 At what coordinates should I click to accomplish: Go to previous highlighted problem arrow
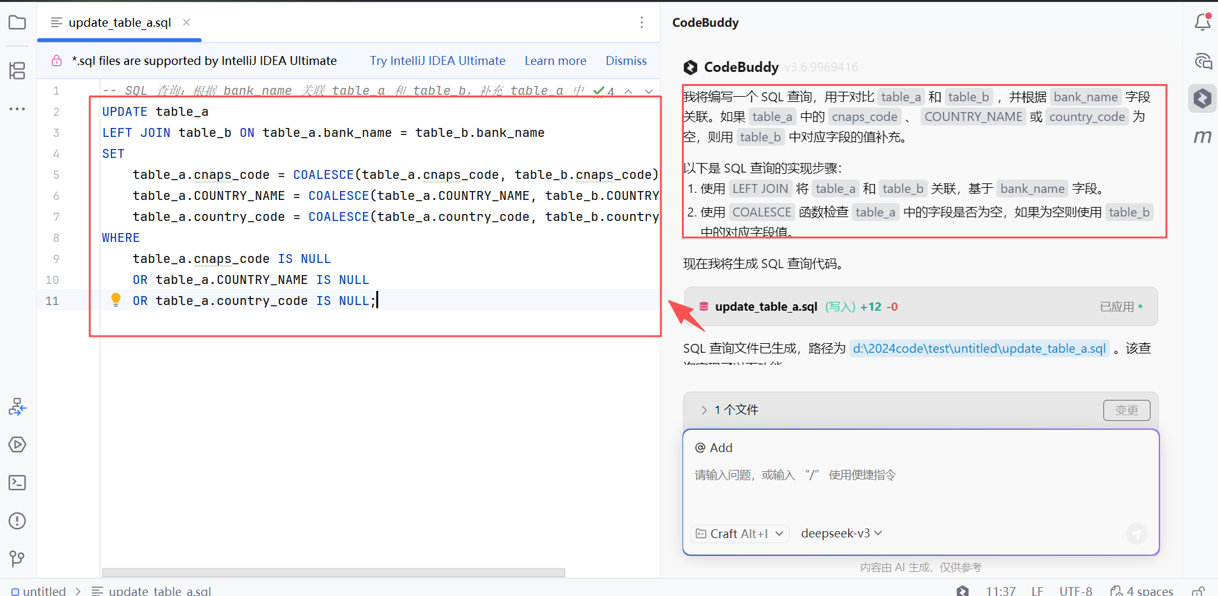coord(628,91)
